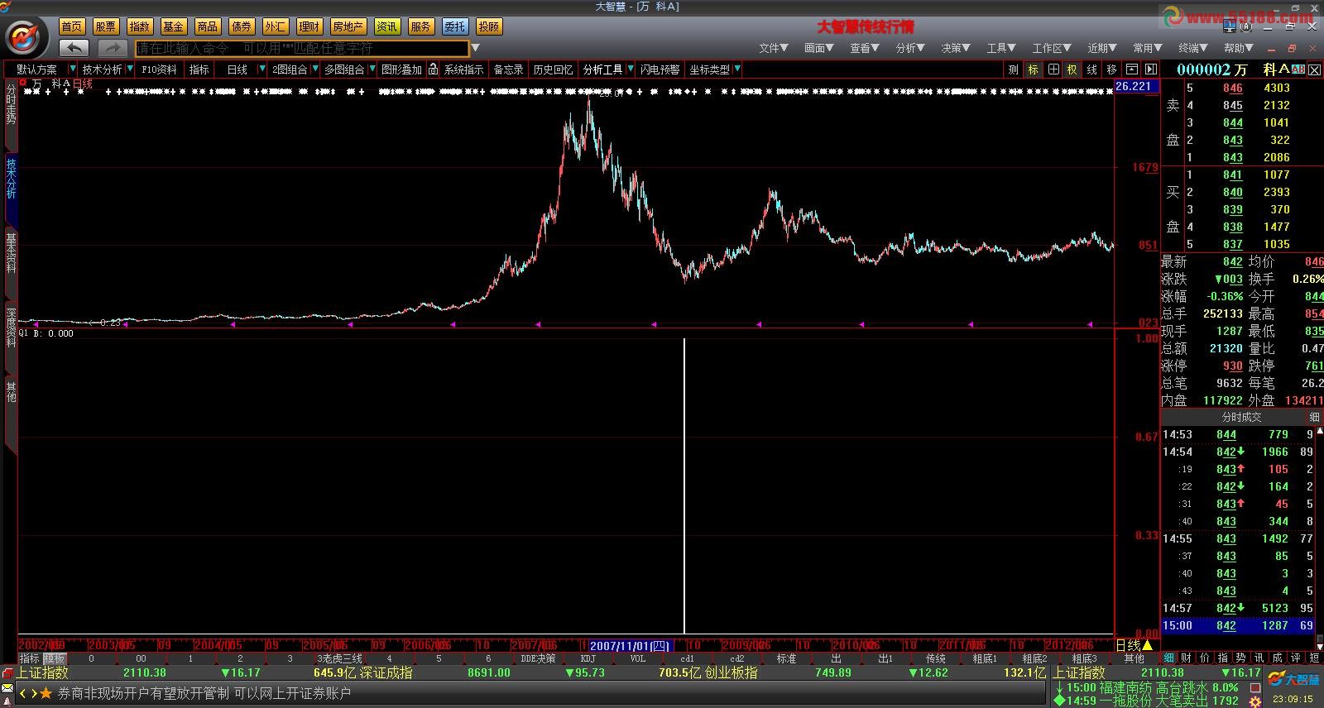Click the white cursor line in indicator pane
Image resolution: width=1324 pixels, height=708 pixels.
coord(684,486)
